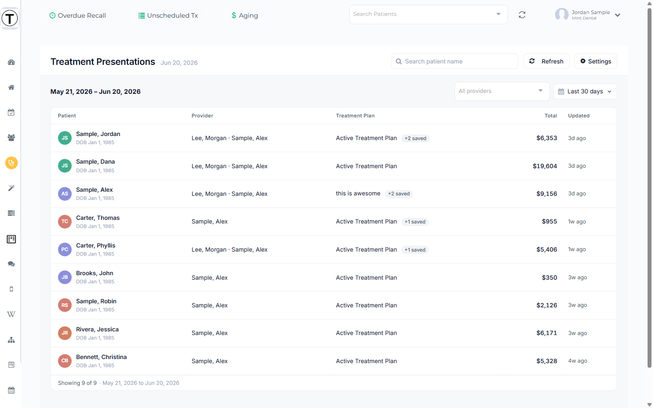Screen dimensions: 653x408
Task: Select the highlighted stethoscope sidebar icon
Action: tap(11, 163)
